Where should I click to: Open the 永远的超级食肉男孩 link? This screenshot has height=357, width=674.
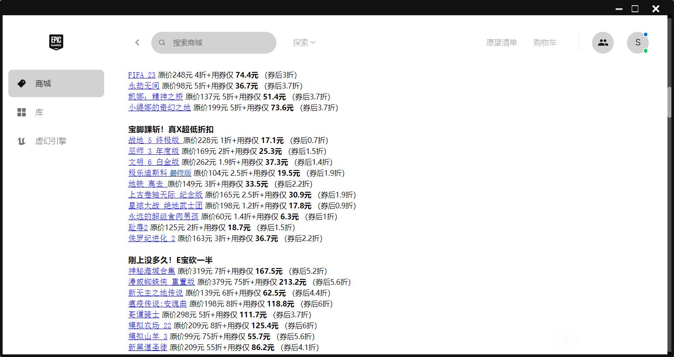tap(163, 217)
